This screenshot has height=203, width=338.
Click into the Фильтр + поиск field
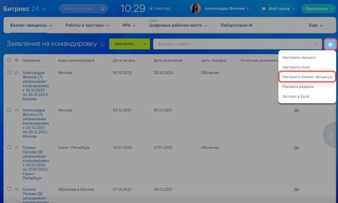point(231,44)
